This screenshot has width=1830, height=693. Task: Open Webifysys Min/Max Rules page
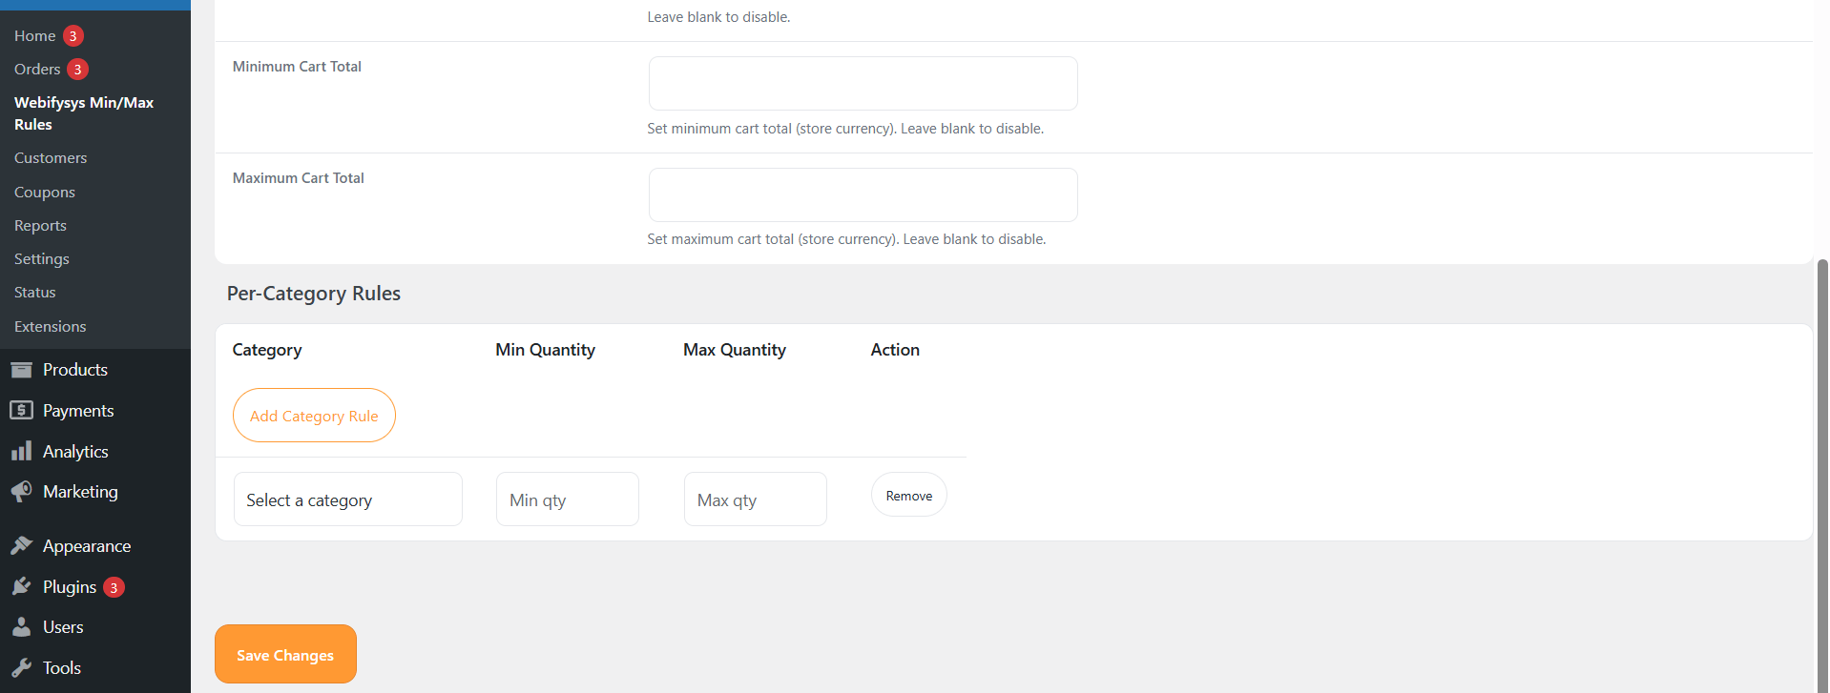pyautogui.click(x=84, y=113)
